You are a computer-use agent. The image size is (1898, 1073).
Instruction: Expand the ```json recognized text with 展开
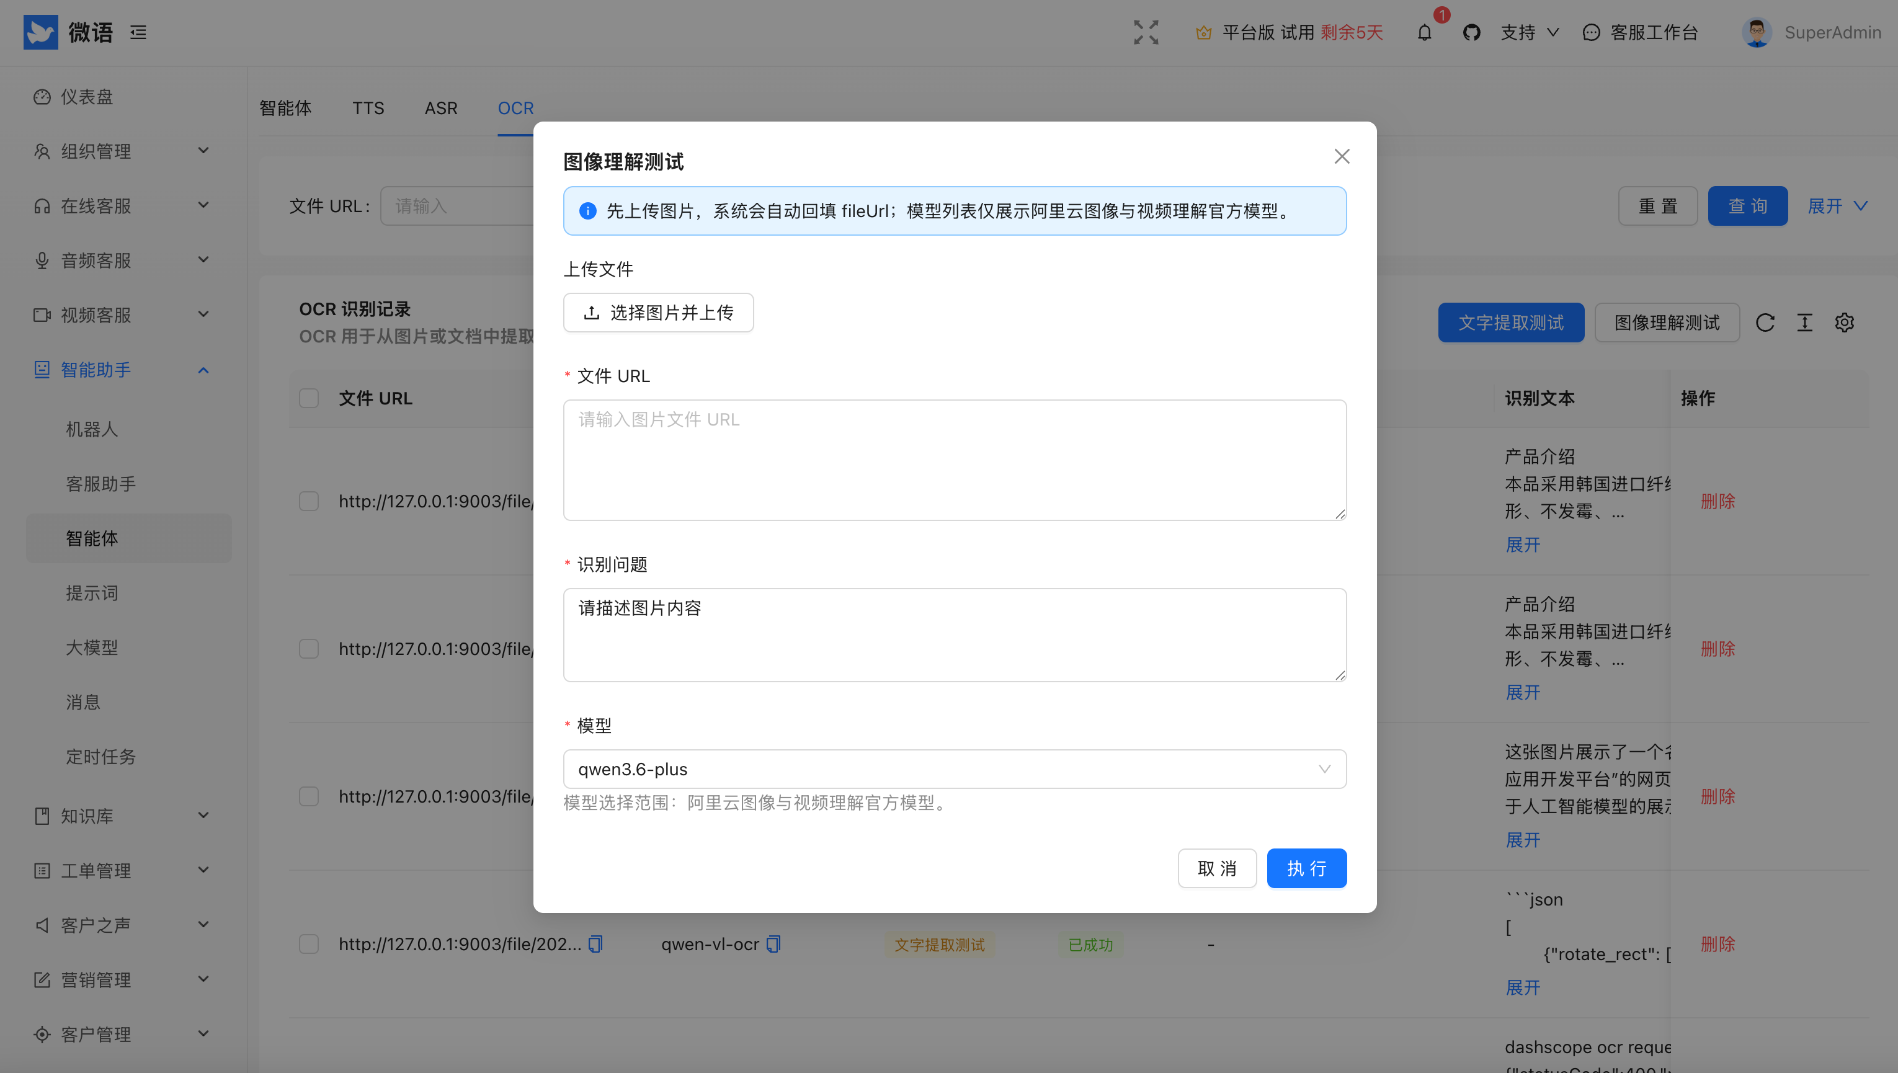[x=1522, y=987]
